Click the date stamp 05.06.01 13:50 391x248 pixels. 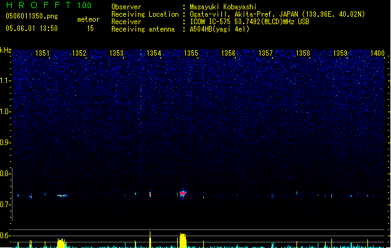[x=32, y=29]
